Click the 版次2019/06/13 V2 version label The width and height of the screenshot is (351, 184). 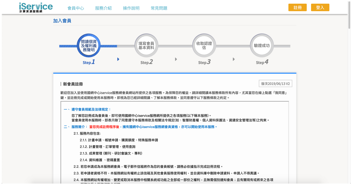pyautogui.click(x=275, y=83)
